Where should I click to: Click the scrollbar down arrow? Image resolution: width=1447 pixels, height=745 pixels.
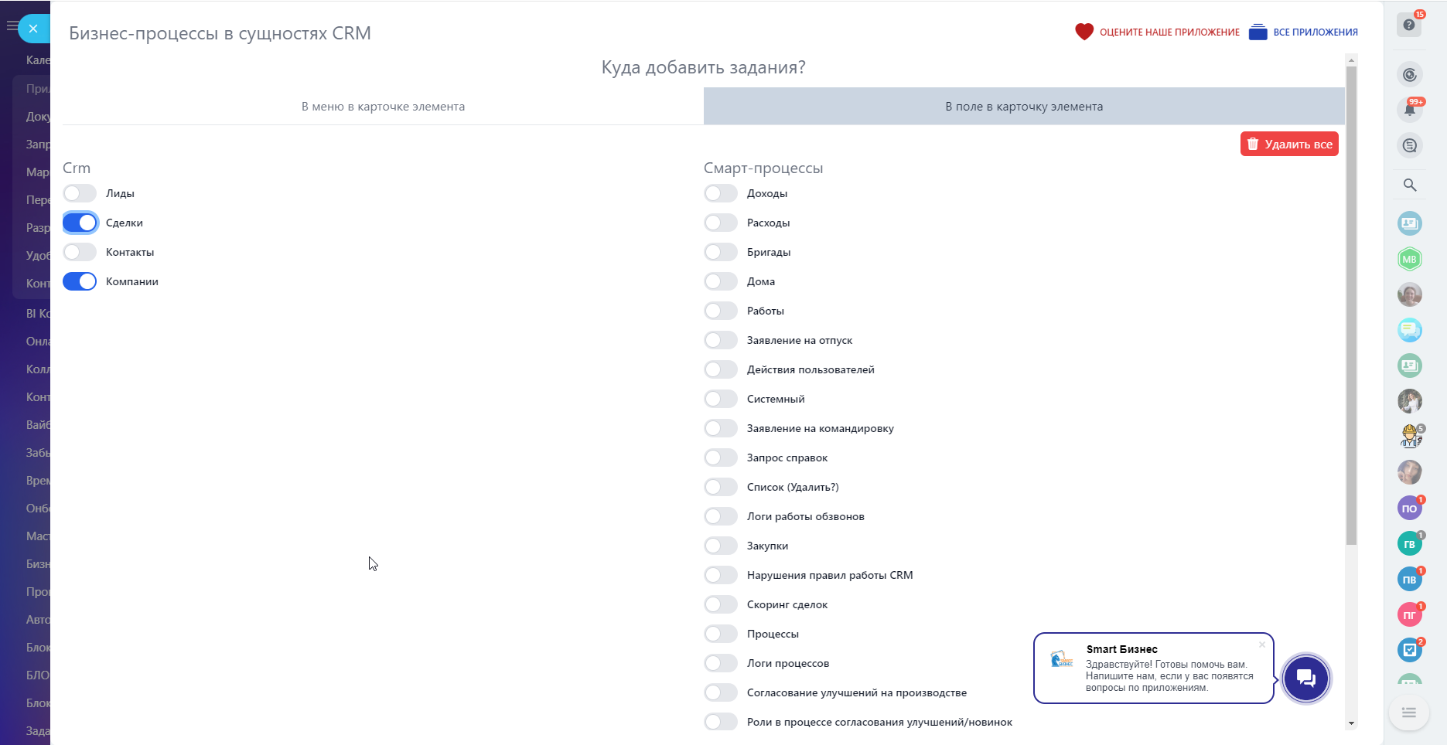(x=1351, y=723)
